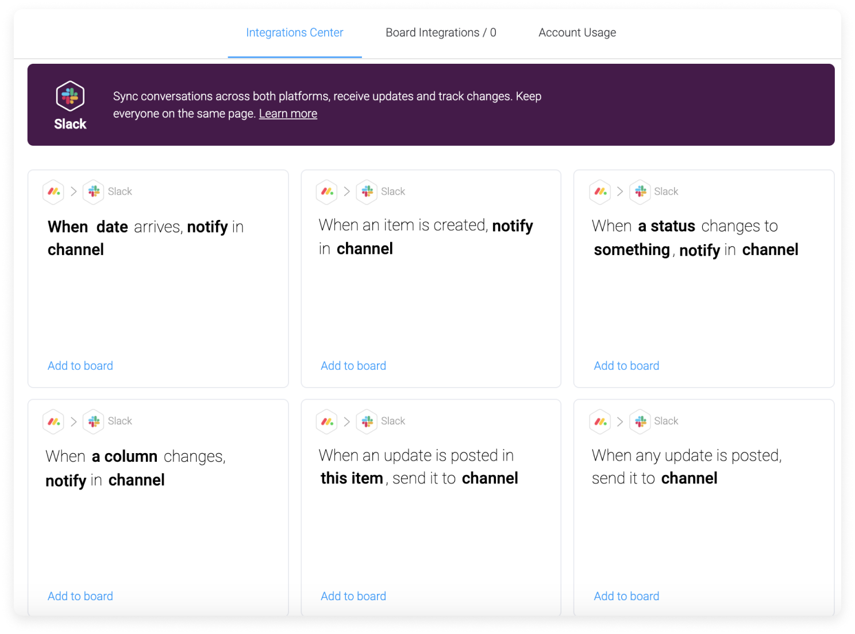Select 'a status' field in recipe
Viewport: 855px width, 634px height.
667,226
